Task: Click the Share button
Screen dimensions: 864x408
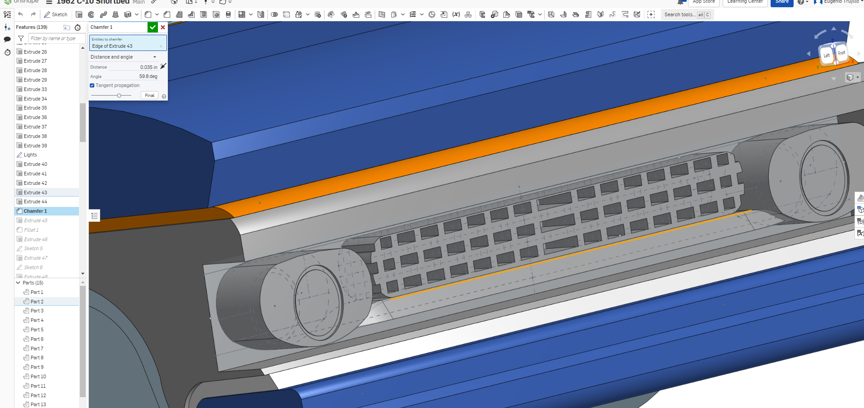Action: pos(781,2)
